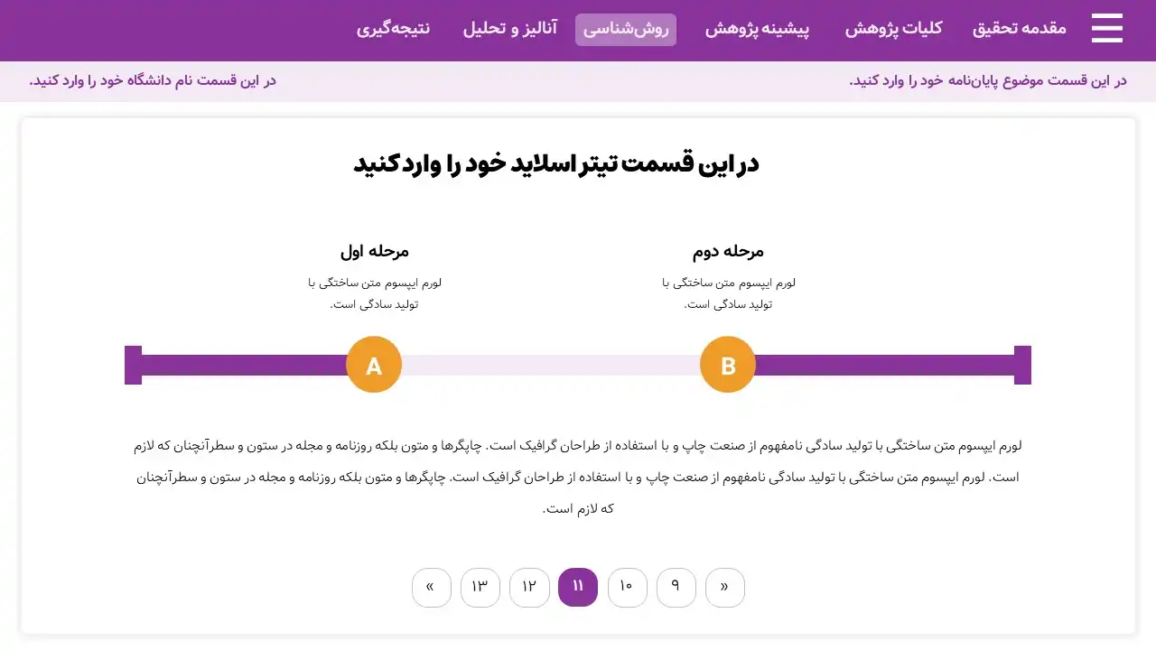Go to the آنالیز و تحلیل section
Image resolution: width=1156 pixels, height=650 pixels.
coord(510,29)
